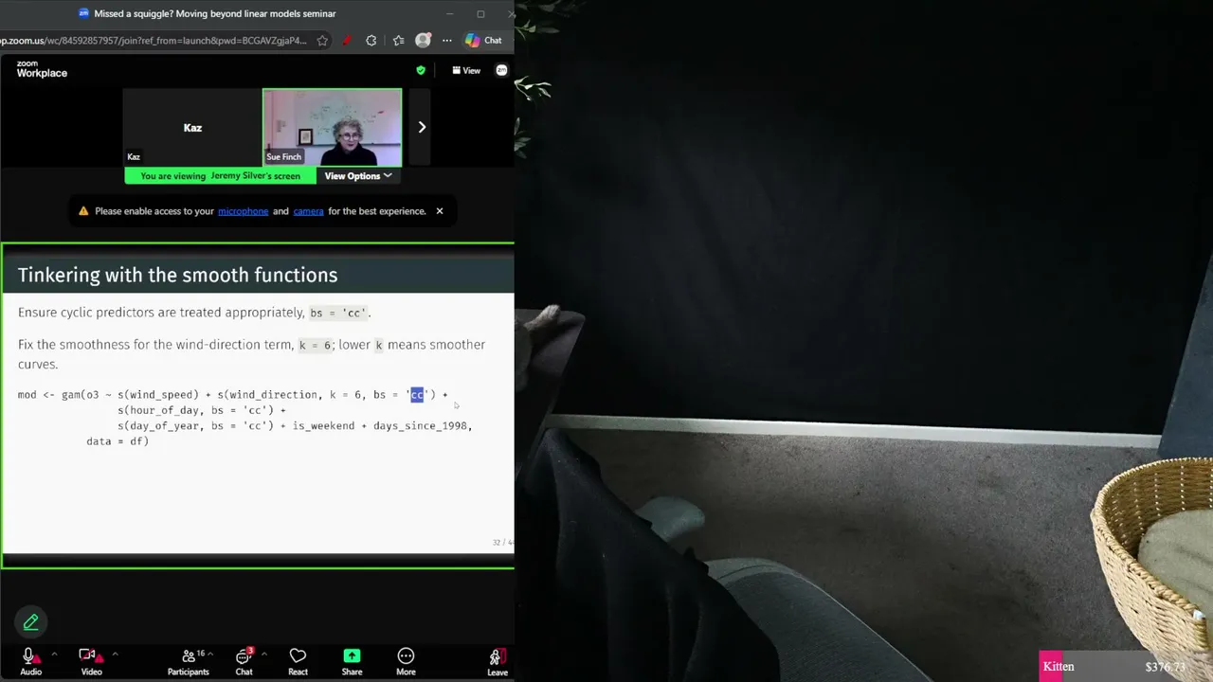Viewport: 1213px width, 682px height.
Task: Click the 'Ensure cyclic predictors' sentence
Action: (194, 313)
